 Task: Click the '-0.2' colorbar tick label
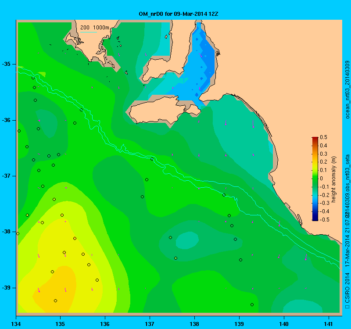324,195
